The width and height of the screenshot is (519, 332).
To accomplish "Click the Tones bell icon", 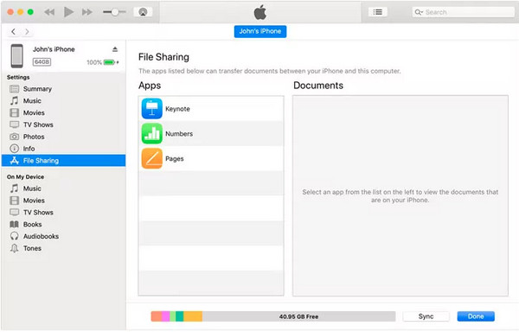I will click(x=14, y=248).
